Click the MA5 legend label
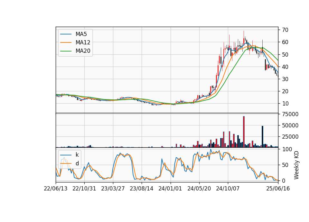309x222 pixels. coord(81,34)
